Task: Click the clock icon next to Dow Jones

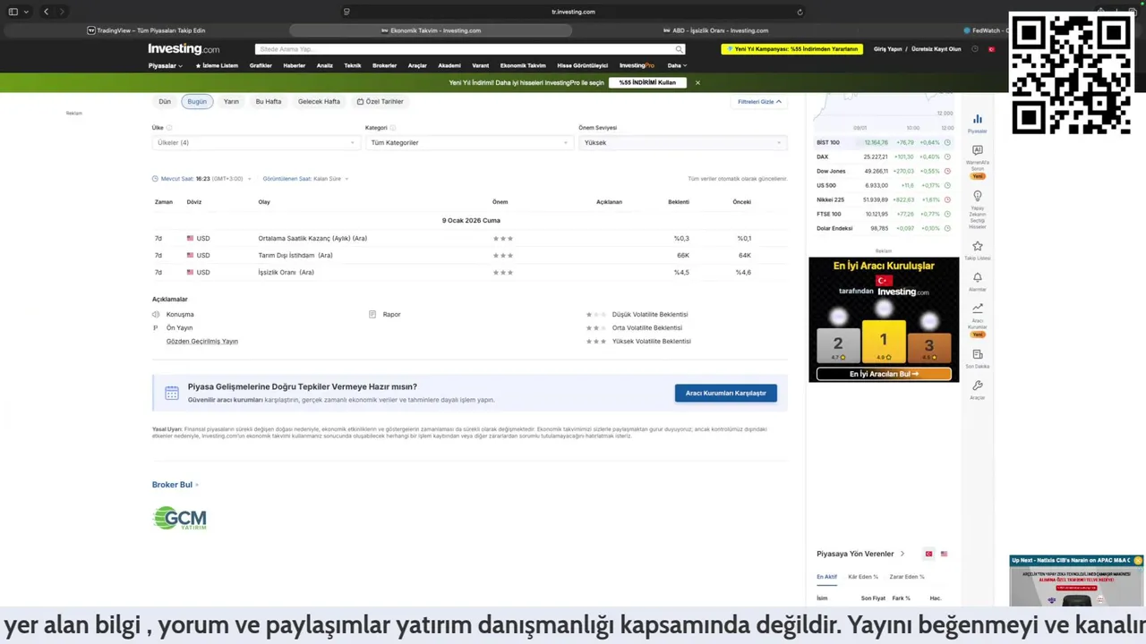Action: coord(947,171)
